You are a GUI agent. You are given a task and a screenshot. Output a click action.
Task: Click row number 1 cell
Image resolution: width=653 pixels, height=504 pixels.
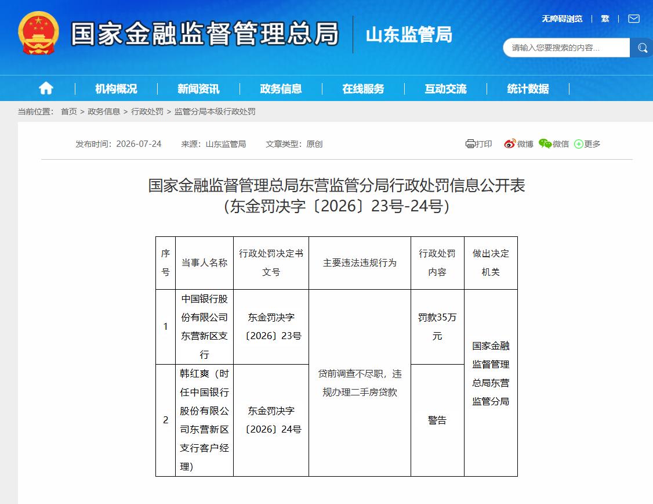[x=166, y=327]
